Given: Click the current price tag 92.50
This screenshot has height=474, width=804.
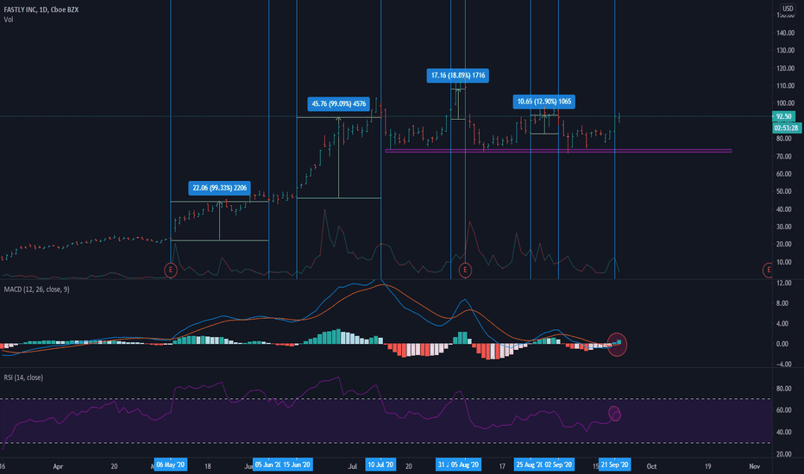Looking at the screenshot, I should (x=783, y=116).
